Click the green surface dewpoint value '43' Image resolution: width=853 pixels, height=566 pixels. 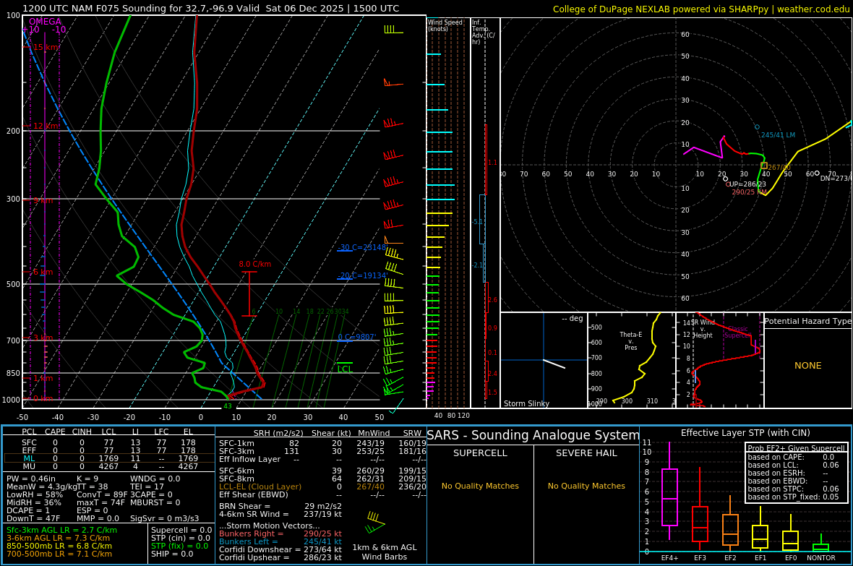point(228,406)
